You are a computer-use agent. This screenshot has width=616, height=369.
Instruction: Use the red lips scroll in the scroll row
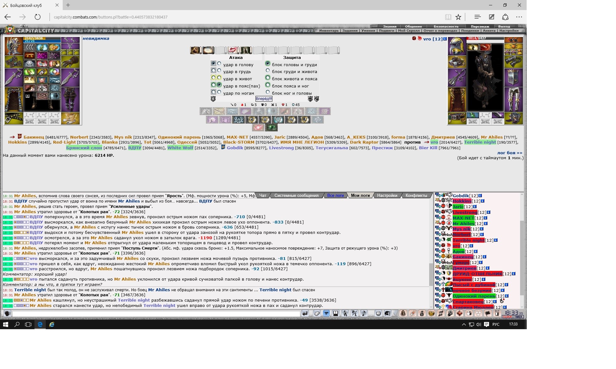pos(233,50)
